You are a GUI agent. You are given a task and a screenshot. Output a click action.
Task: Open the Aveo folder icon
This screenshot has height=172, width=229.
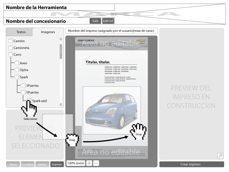tap(17, 63)
